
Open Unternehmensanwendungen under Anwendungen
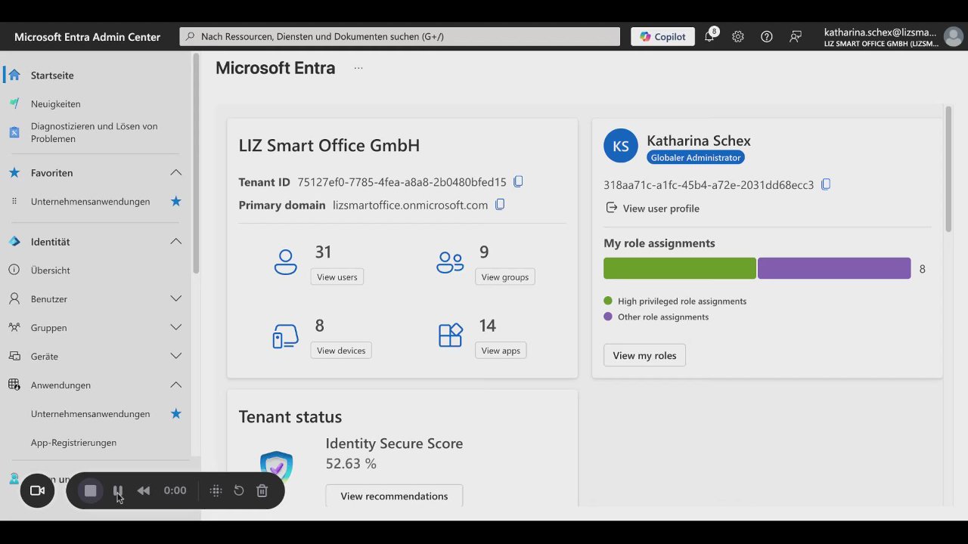[x=91, y=414]
